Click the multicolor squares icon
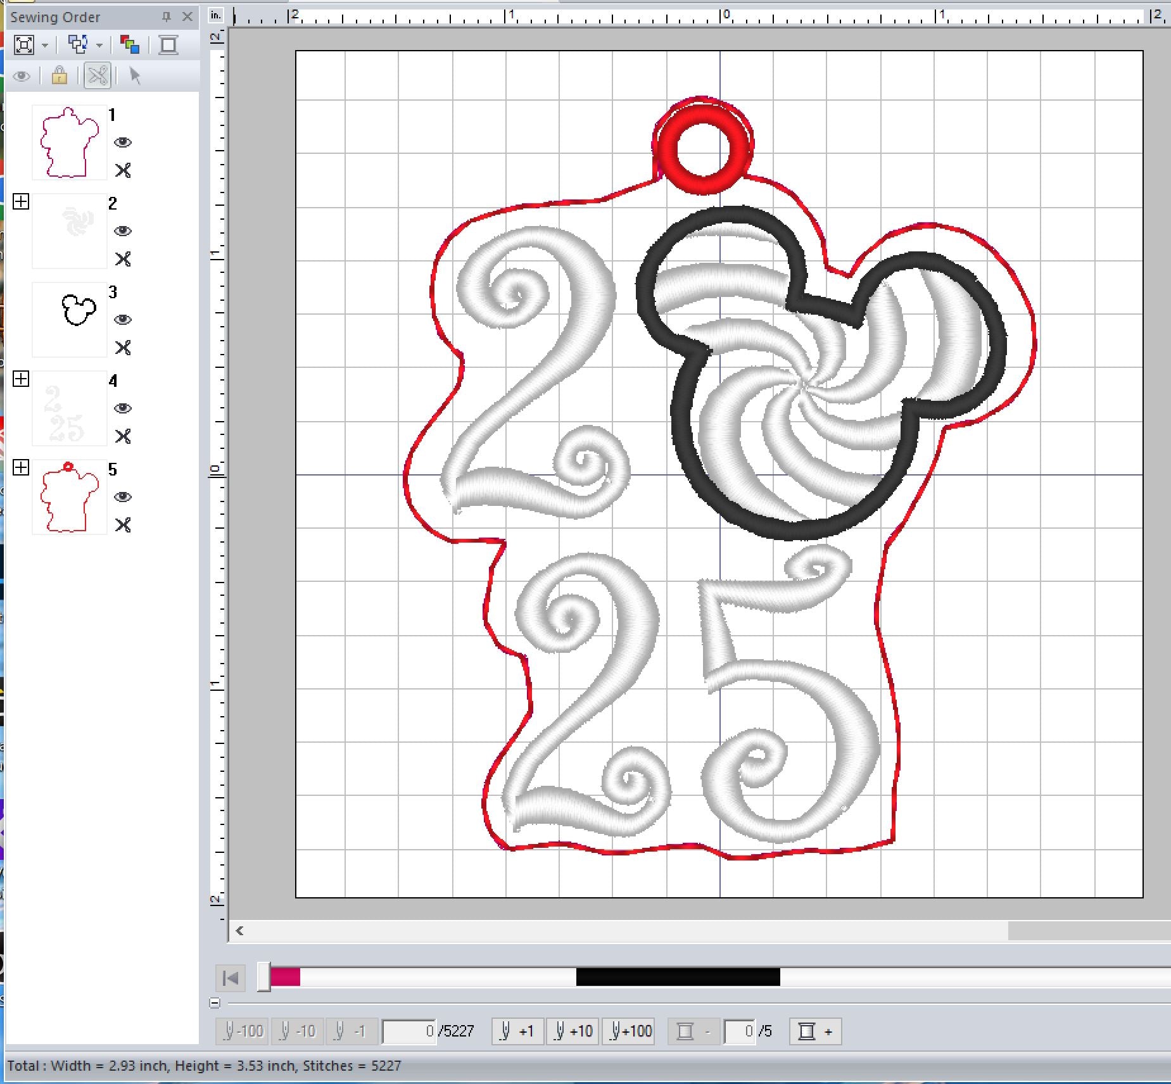1171x1084 pixels. 130,45
